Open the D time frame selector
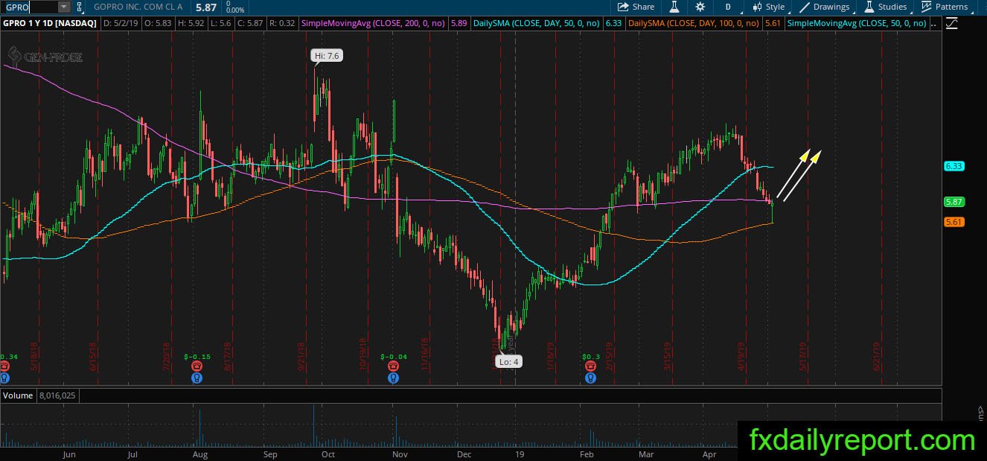The image size is (987, 461). pos(728,7)
